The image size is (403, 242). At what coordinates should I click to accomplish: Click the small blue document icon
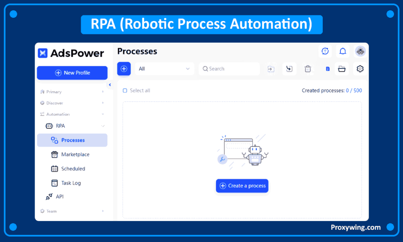pos(327,69)
